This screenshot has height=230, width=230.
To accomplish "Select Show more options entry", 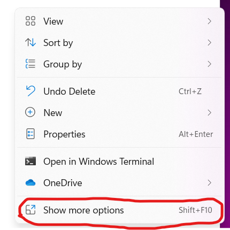I will click(119, 210).
